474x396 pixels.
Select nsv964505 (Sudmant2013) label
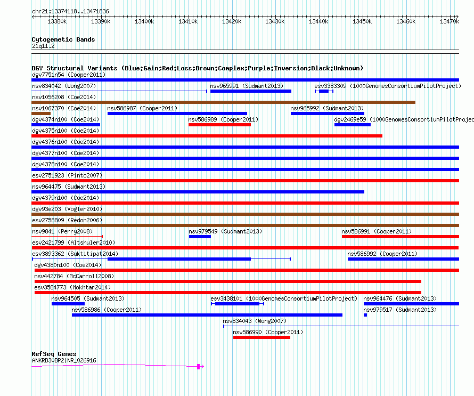point(88,298)
